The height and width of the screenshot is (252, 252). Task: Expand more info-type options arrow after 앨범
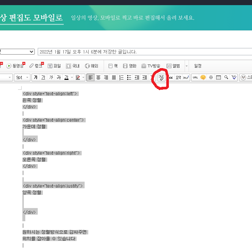click(x=186, y=66)
